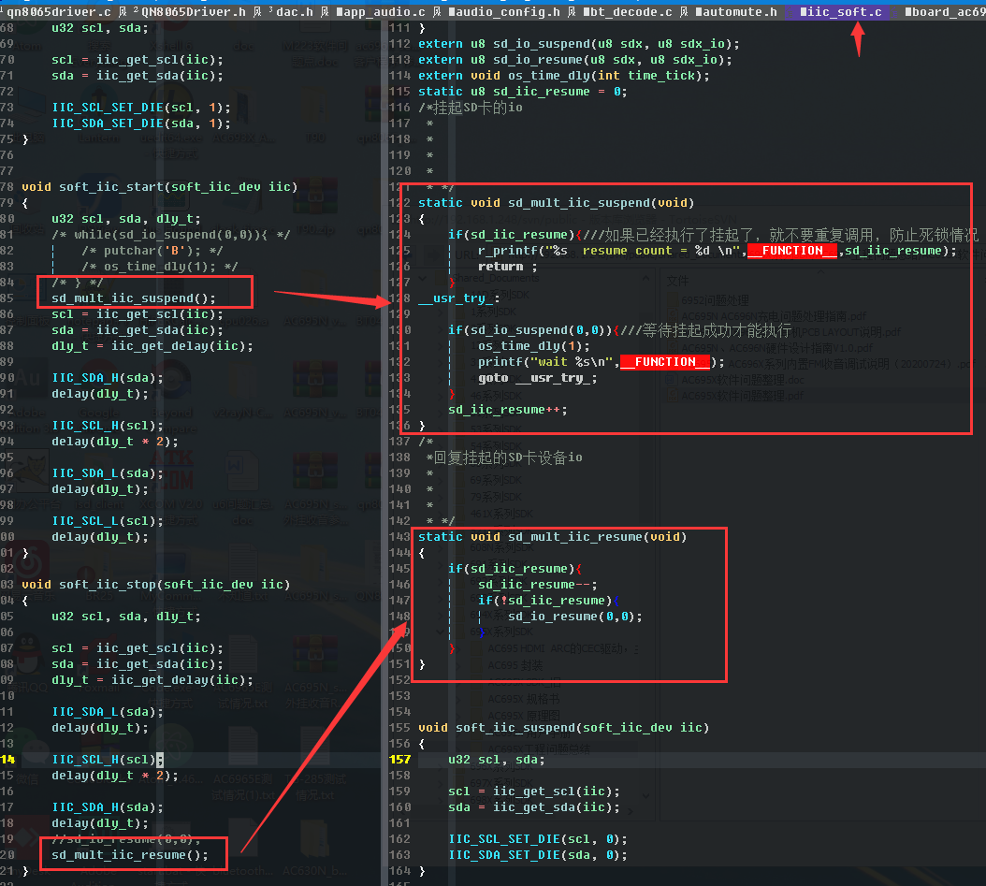This screenshot has height=886, width=986.
Task: Click 'IIC_SDA_SET_DIE(sda, 0);' in right pane
Action: click(x=538, y=854)
